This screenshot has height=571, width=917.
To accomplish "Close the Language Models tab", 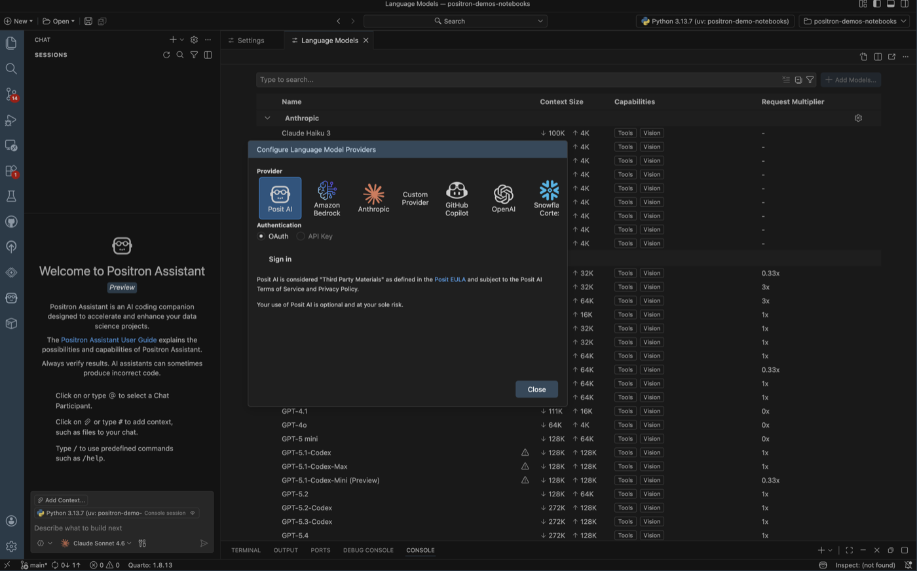I will point(366,41).
